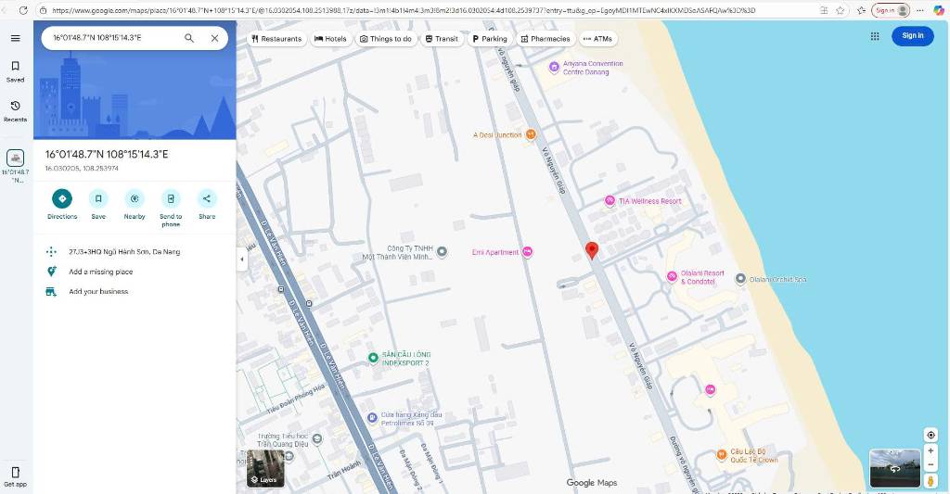Click the search magnifier icon
950x494 pixels.
tap(189, 38)
